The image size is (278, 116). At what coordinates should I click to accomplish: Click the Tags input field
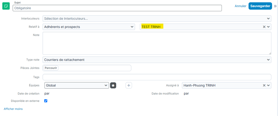pyautogui.click(x=157, y=77)
